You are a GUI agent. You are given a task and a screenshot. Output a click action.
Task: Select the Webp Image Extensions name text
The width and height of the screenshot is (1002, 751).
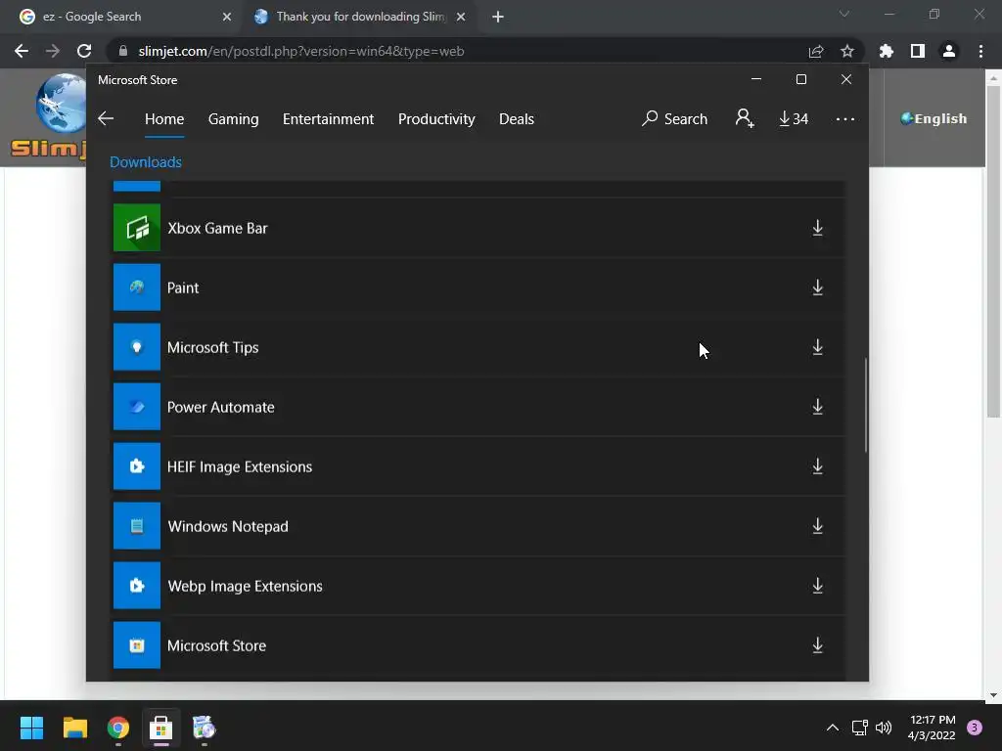pos(245,586)
